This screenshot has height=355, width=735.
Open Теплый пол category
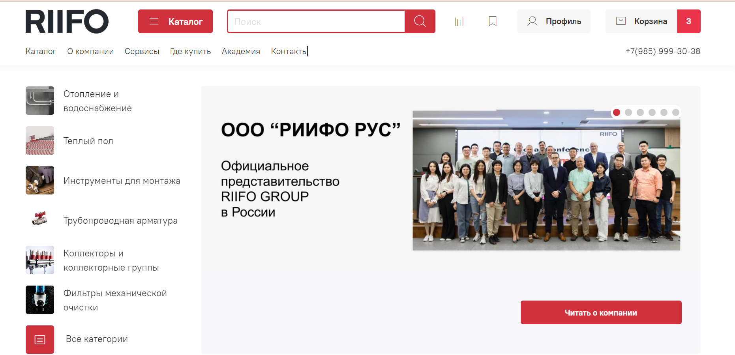pyautogui.click(x=88, y=141)
